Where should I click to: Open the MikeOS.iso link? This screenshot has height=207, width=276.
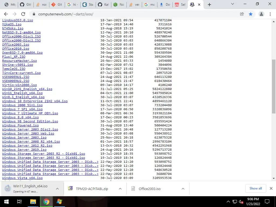pos(12,24)
